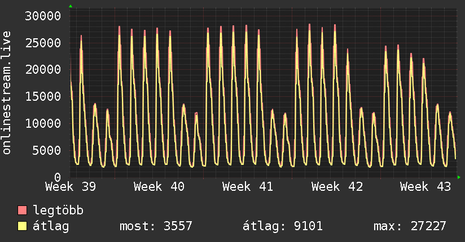Click the legtöbb legend label

tap(58, 210)
